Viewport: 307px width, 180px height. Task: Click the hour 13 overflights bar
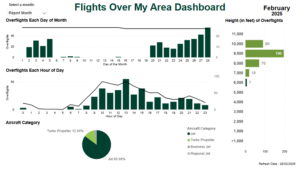(x=126, y=94)
